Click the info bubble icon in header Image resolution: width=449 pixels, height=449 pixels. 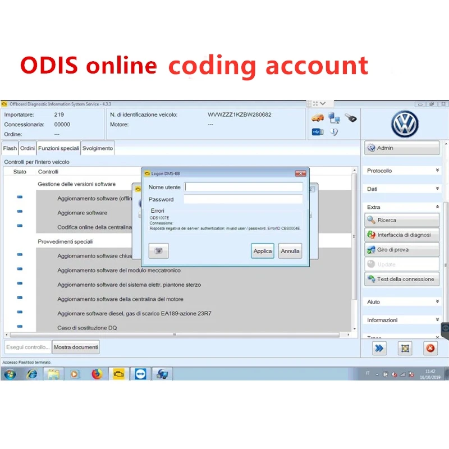334,132
